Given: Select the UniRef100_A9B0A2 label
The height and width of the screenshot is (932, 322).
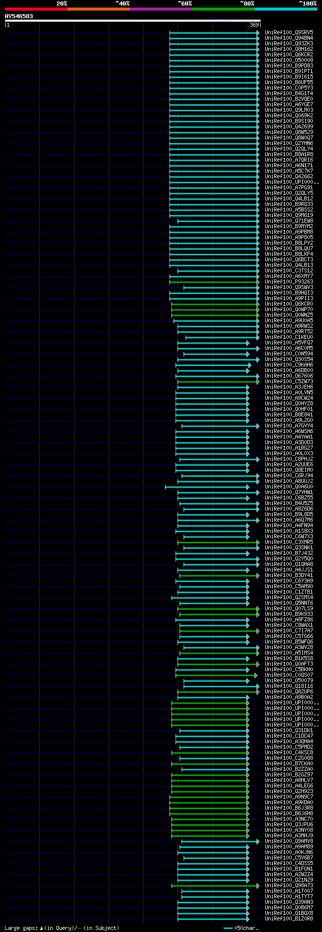Looking at the screenshot, I should click(x=289, y=697).
